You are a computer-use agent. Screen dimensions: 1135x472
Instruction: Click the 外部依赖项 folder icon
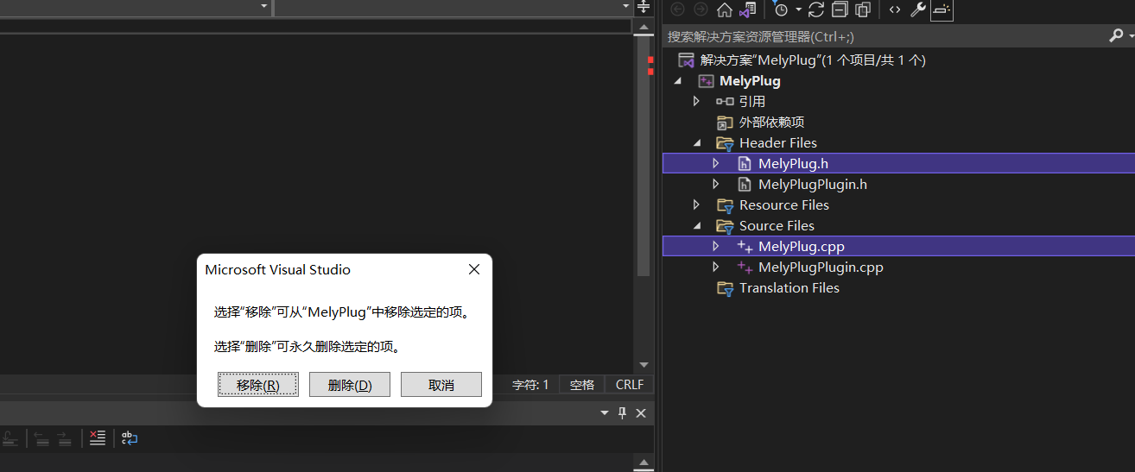pyautogui.click(x=725, y=123)
